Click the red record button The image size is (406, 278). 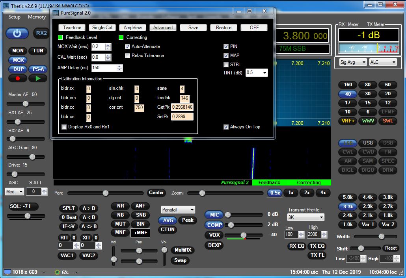point(18,78)
